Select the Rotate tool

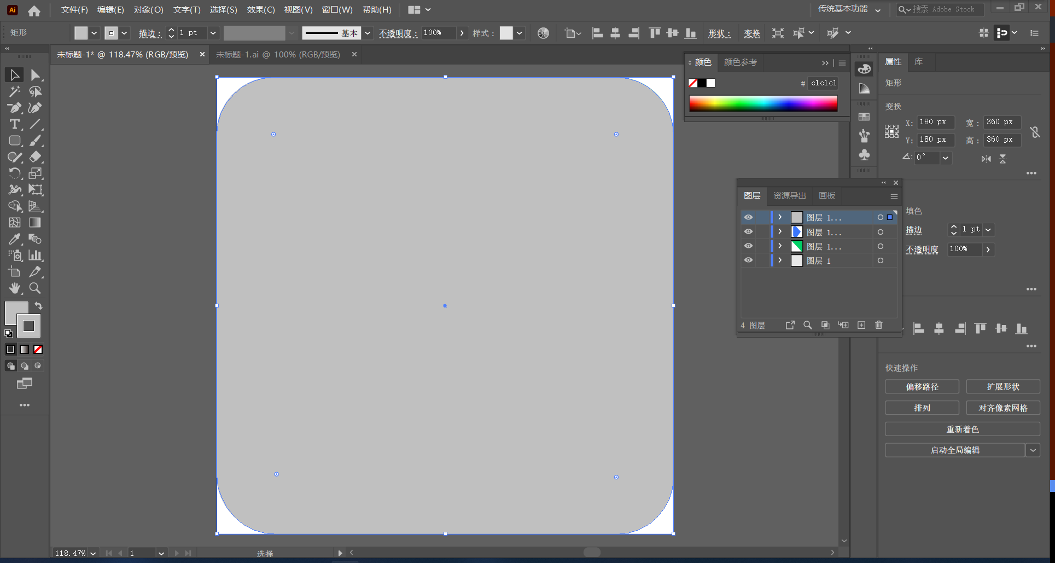coord(15,173)
